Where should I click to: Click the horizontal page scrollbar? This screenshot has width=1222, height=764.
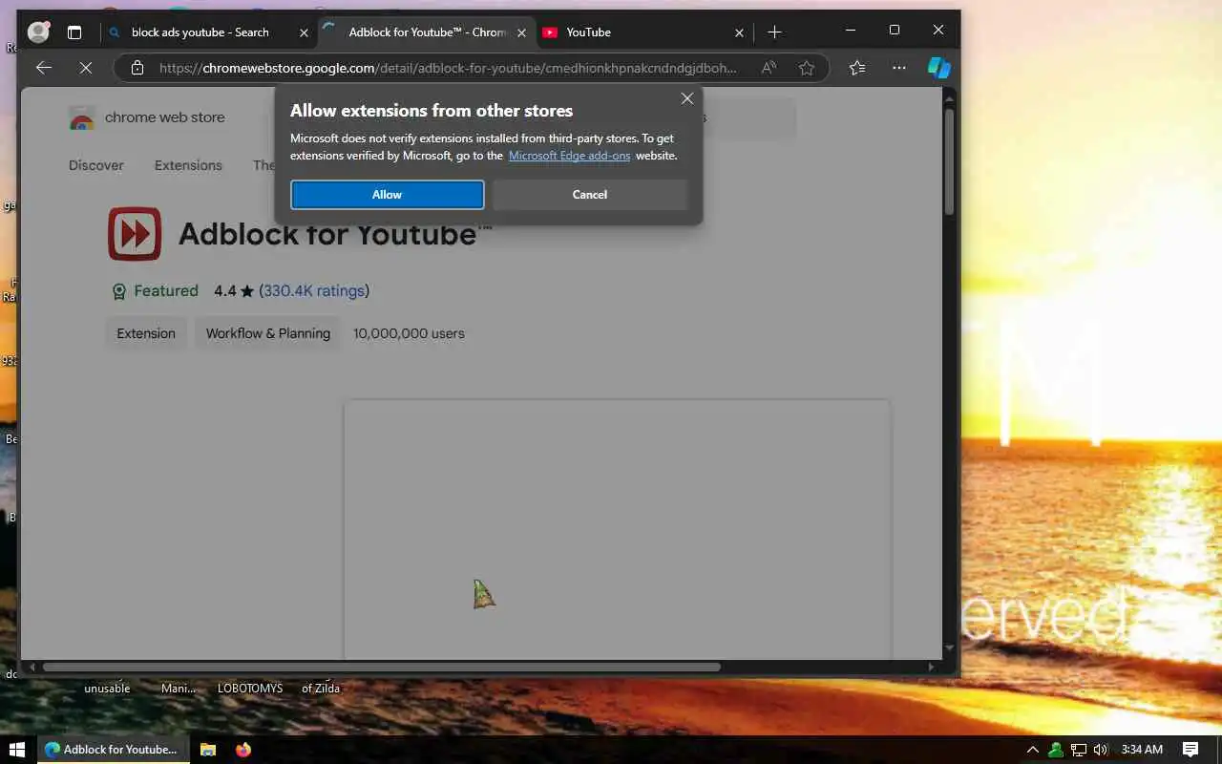382,667
